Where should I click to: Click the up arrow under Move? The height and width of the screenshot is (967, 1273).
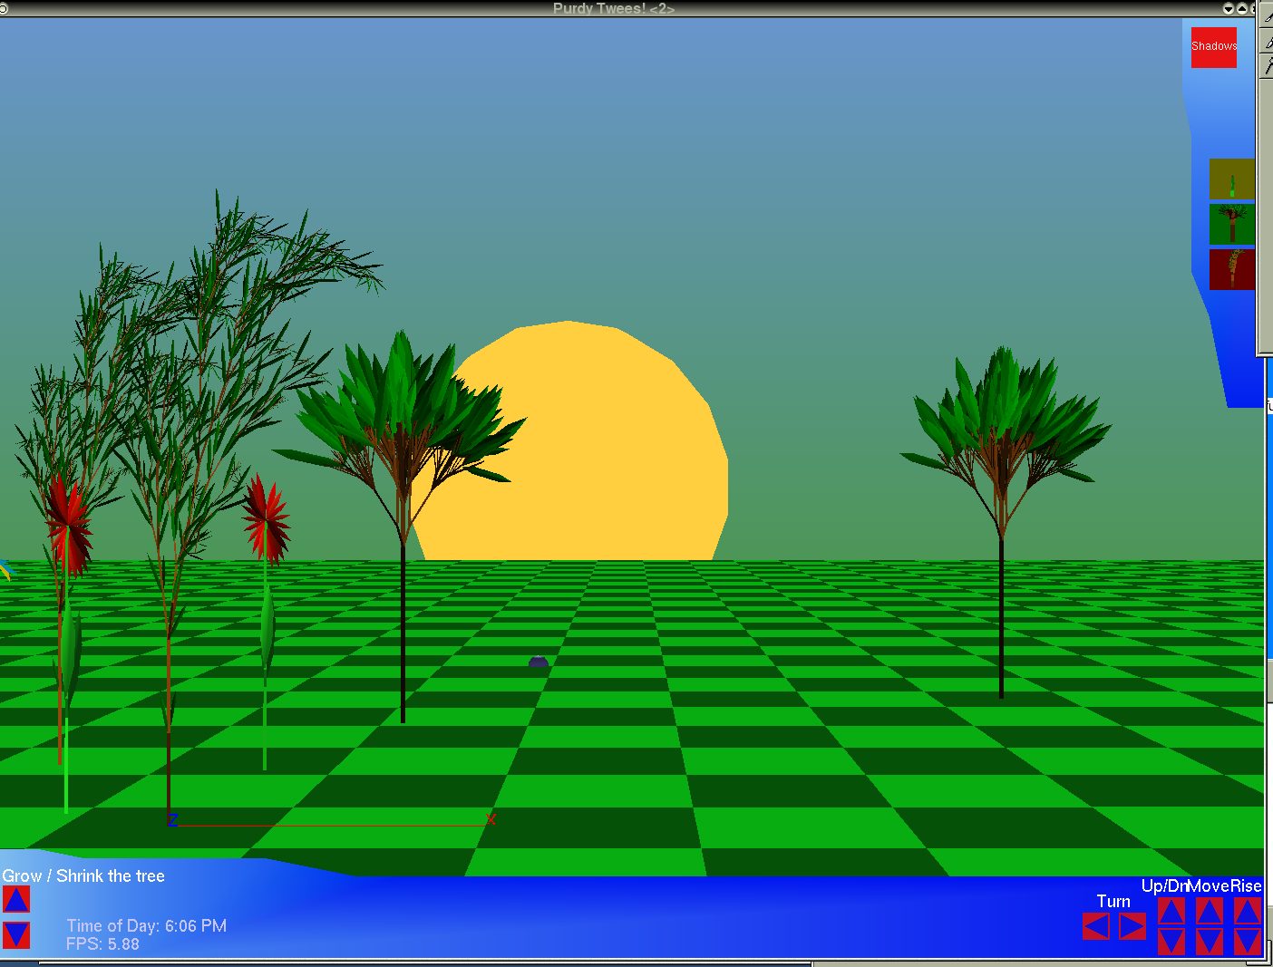point(1210,911)
